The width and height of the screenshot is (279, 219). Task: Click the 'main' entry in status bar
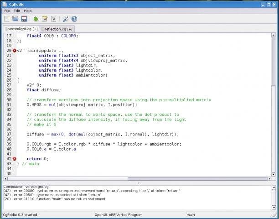click(x=191, y=215)
